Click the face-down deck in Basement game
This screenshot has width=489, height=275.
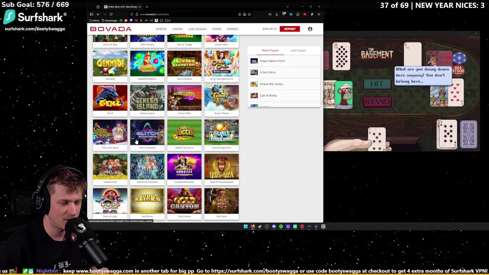(x=468, y=134)
